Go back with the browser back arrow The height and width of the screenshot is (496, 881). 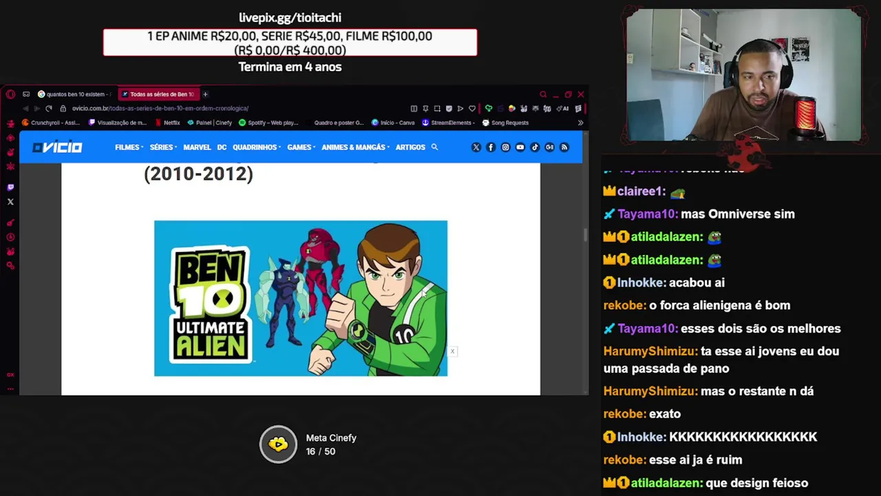[x=26, y=108]
